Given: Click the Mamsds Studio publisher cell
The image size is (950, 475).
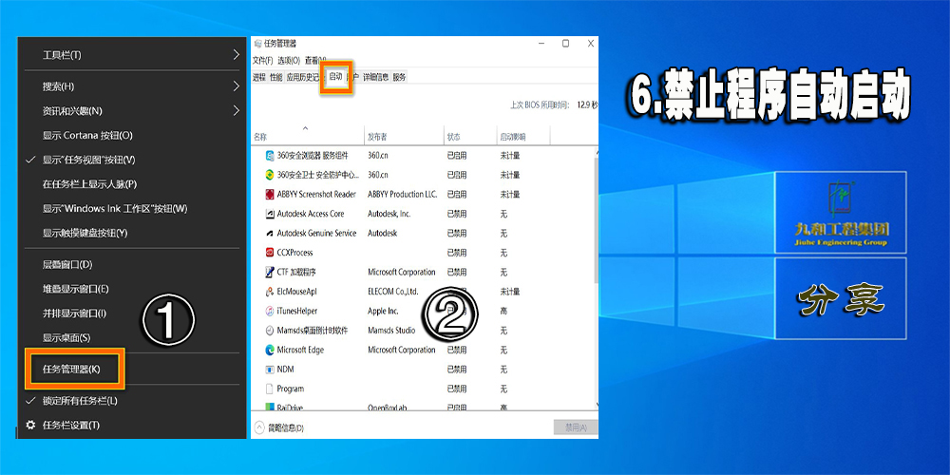Looking at the screenshot, I should pyautogui.click(x=391, y=331).
